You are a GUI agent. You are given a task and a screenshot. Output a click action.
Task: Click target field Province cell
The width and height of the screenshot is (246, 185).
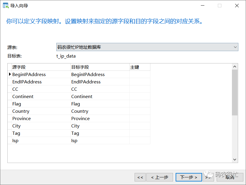pos(100,119)
